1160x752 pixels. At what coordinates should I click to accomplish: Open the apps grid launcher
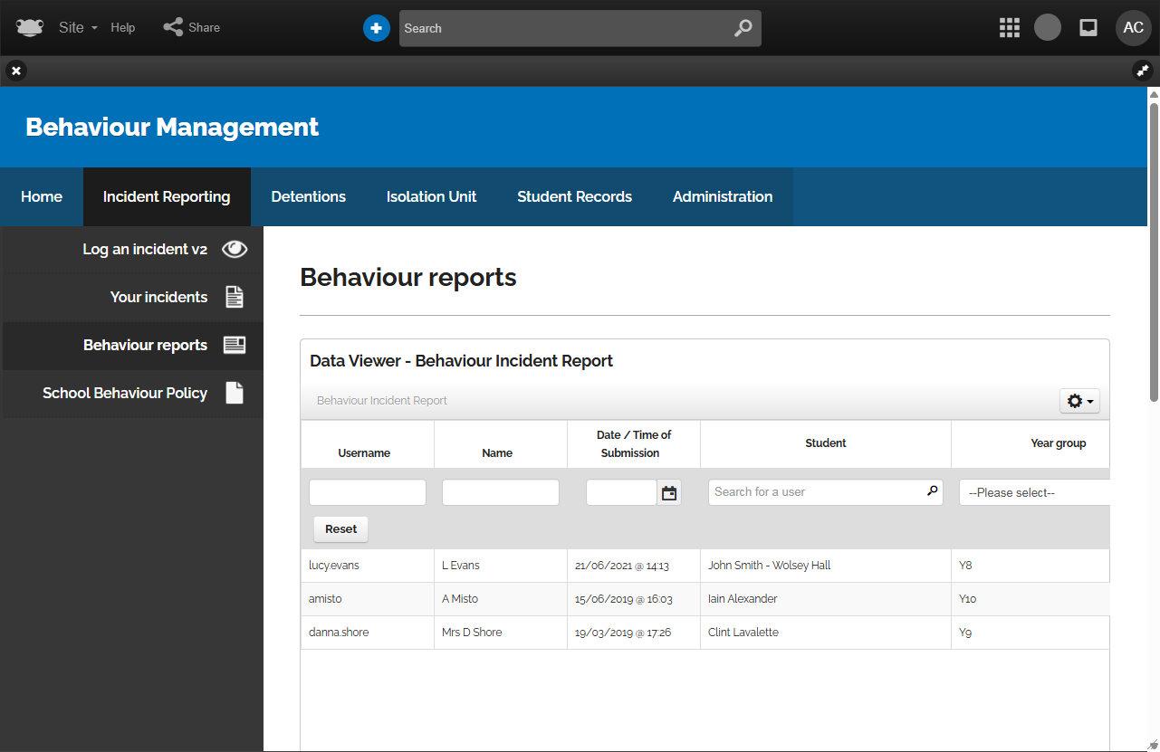[1009, 28]
